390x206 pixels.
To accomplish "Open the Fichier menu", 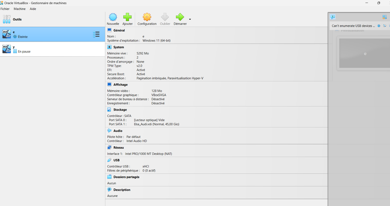I will tap(5, 9).
